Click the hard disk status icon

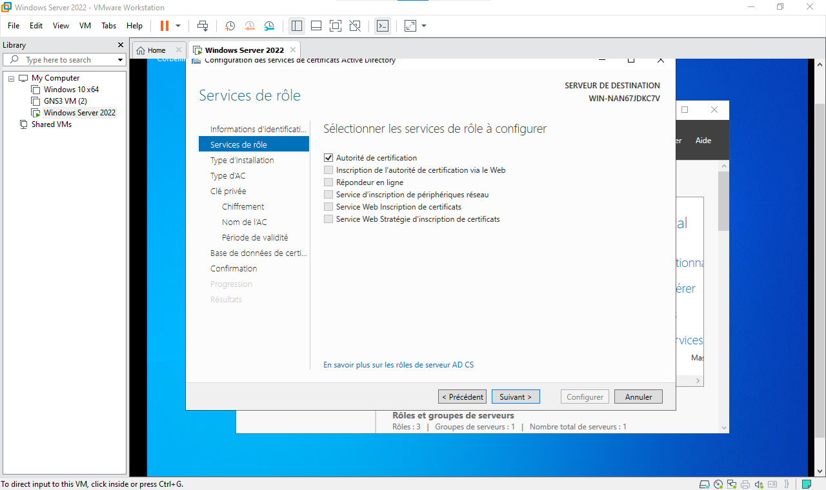705,484
